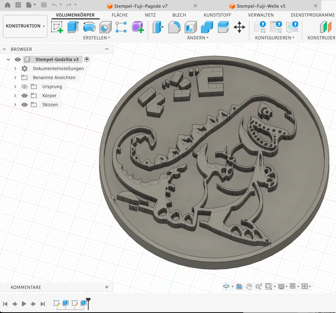Redo the last undone action
Image resolution: width=336 pixels, height=313 pixels.
point(69,5)
